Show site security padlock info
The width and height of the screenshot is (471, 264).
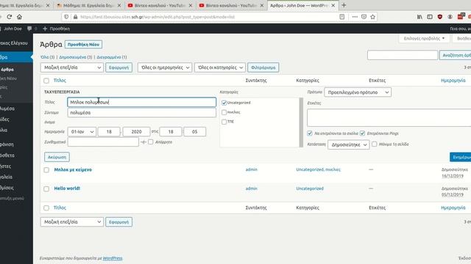tap(75, 17)
